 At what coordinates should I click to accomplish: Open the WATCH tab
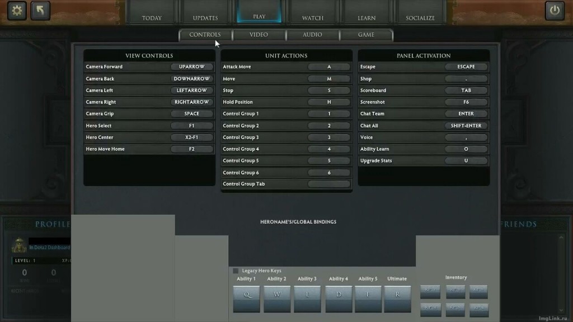pyautogui.click(x=313, y=12)
